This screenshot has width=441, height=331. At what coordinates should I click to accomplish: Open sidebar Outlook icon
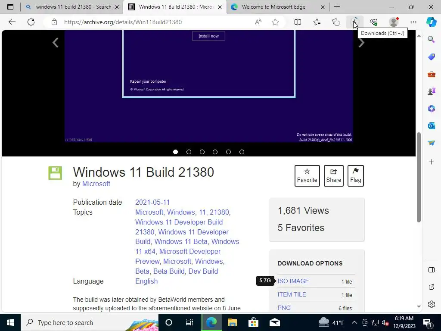coord(431,125)
